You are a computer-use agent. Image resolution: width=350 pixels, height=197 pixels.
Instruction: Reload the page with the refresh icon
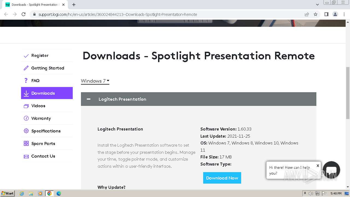[24, 14]
